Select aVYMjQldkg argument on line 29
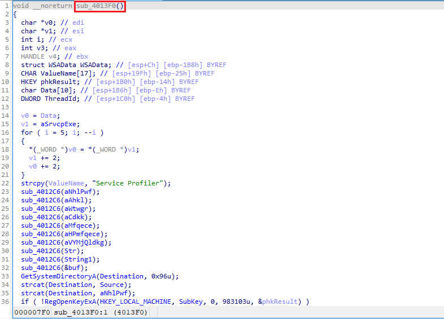This screenshot has height=319, width=444. pos(84,242)
